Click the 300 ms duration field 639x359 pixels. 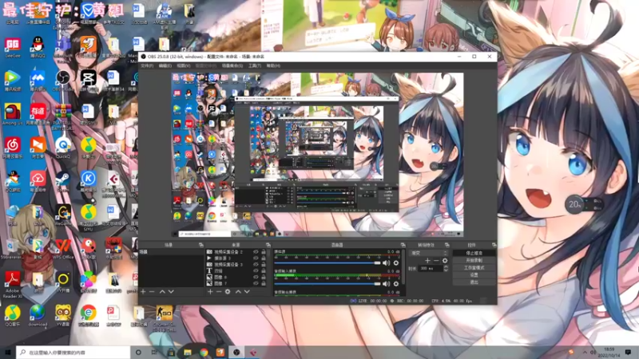tap(431, 268)
